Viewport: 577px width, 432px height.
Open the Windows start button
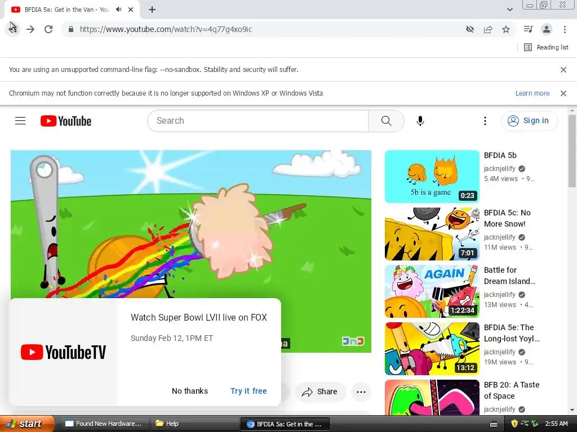[x=27, y=424]
